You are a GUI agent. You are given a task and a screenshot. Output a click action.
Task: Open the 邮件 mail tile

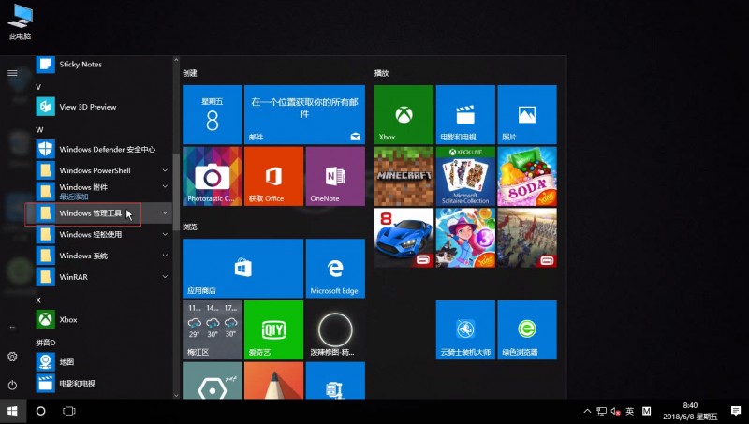[304, 114]
